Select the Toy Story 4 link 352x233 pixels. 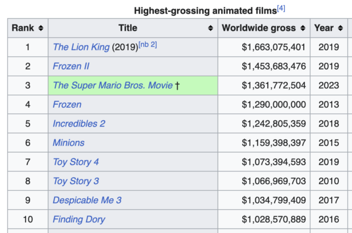76,162
